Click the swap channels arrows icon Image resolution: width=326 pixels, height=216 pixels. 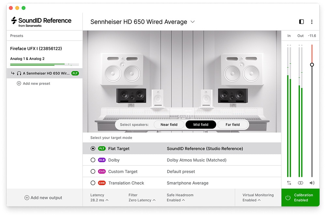point(289,183)
